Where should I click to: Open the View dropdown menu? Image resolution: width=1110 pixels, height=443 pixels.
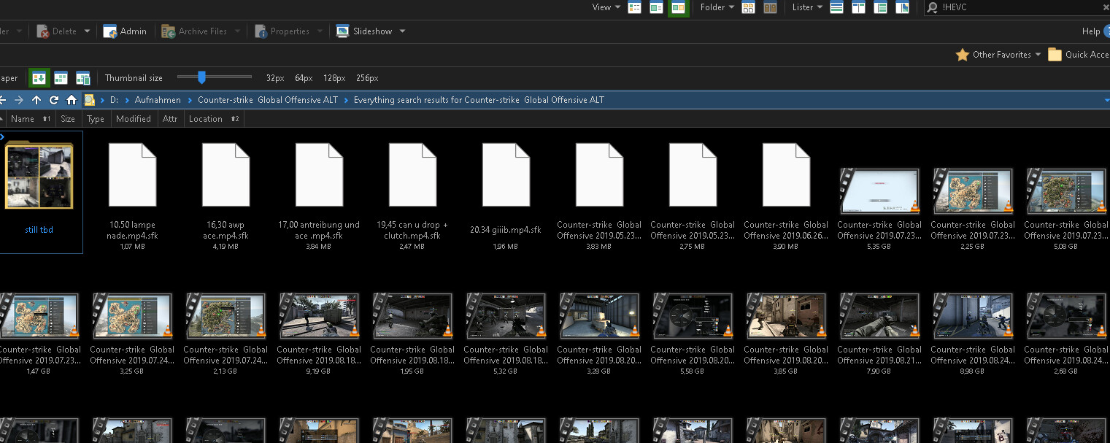coord(606,7)
